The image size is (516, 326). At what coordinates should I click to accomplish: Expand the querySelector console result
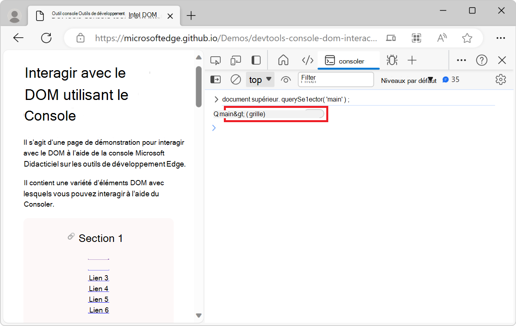216,99
